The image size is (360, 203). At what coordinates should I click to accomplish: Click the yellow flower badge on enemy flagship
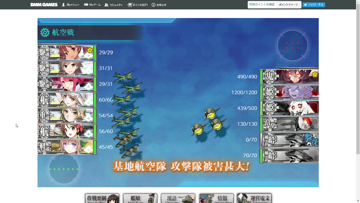[x=315, y=74]
